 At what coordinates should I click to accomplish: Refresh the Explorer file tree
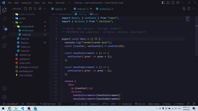pos(35,9)
